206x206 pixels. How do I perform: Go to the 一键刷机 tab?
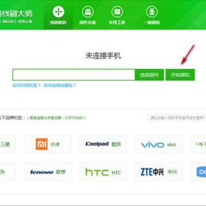coord(152,15)
